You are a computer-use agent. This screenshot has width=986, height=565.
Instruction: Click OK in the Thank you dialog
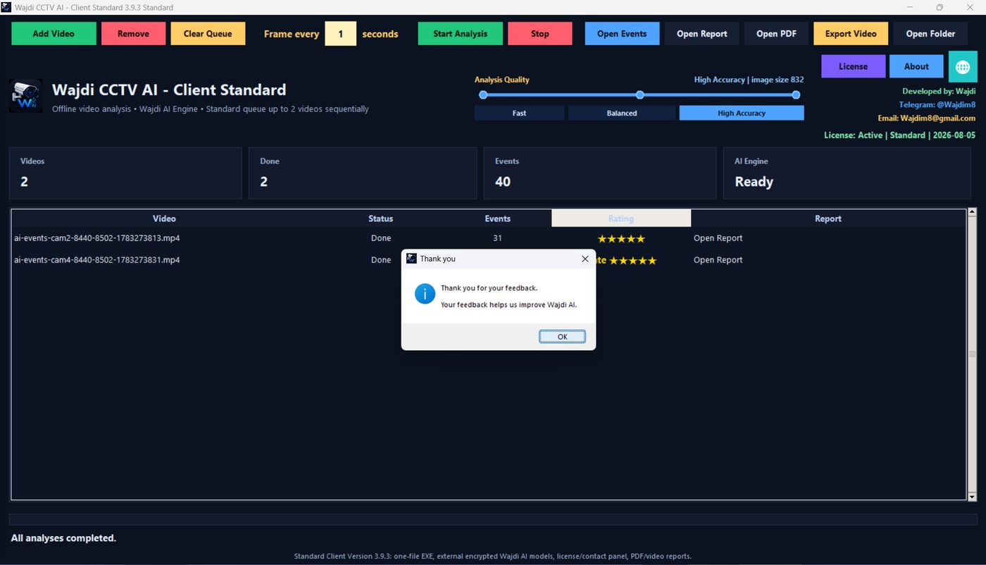[x=562, y=337]
